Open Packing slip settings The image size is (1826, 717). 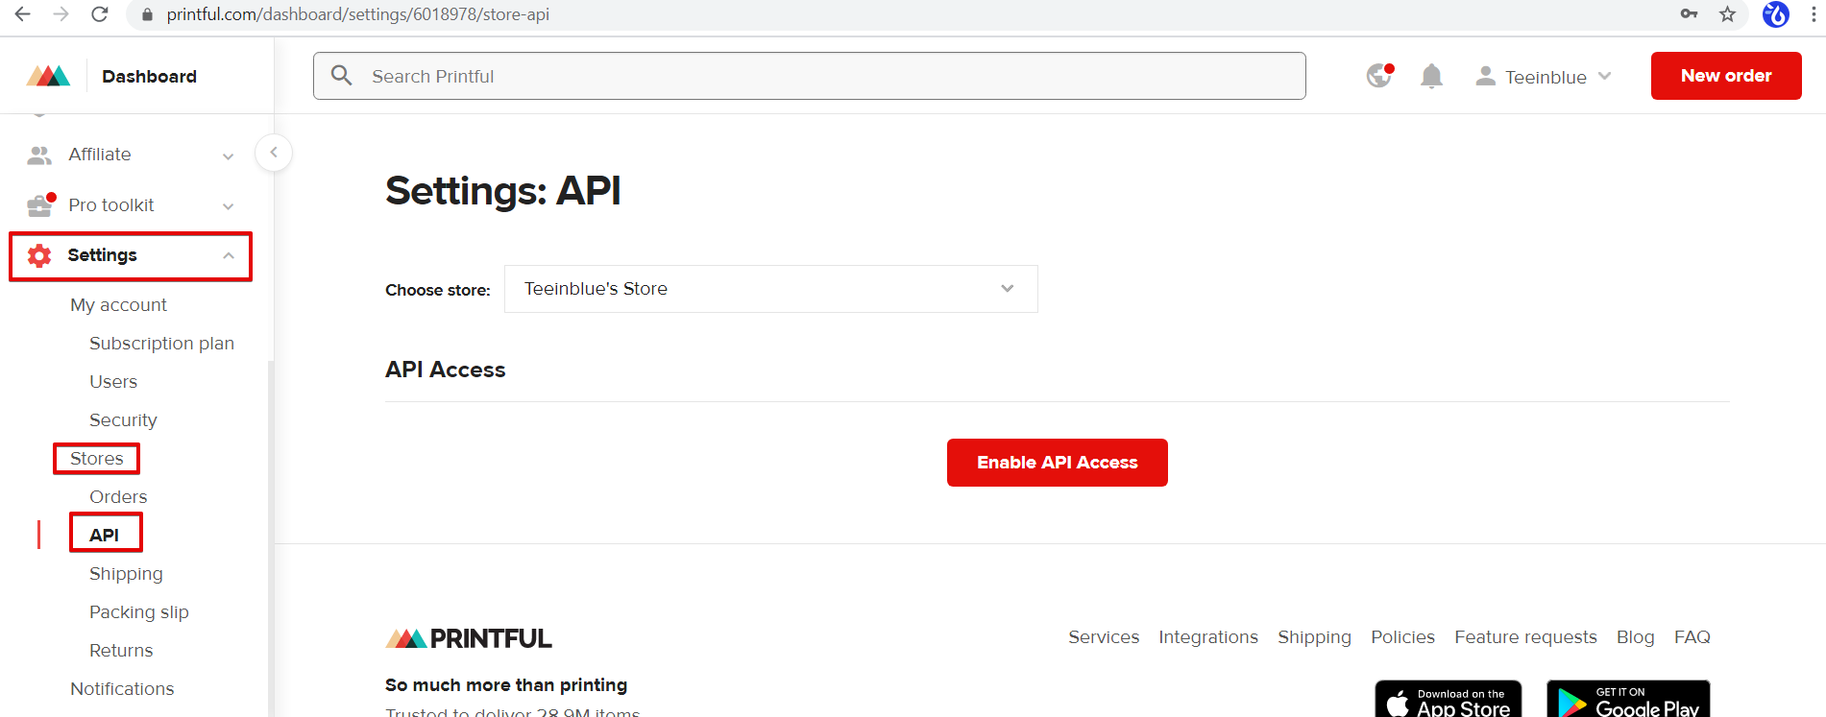click(139, 612)
